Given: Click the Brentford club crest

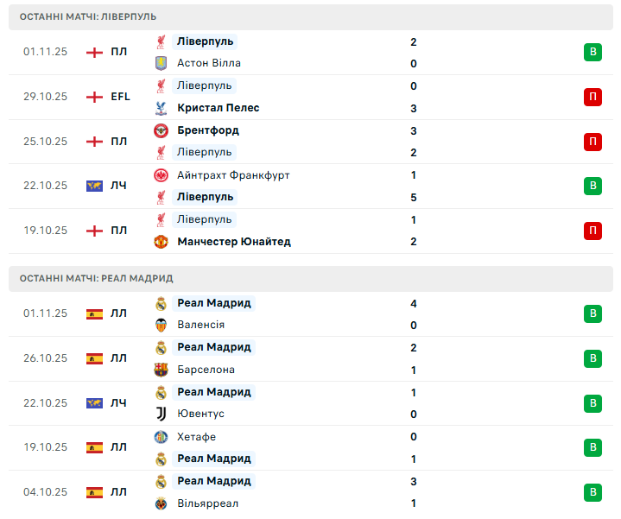Looking at the screenshot, I should (161, 130).
